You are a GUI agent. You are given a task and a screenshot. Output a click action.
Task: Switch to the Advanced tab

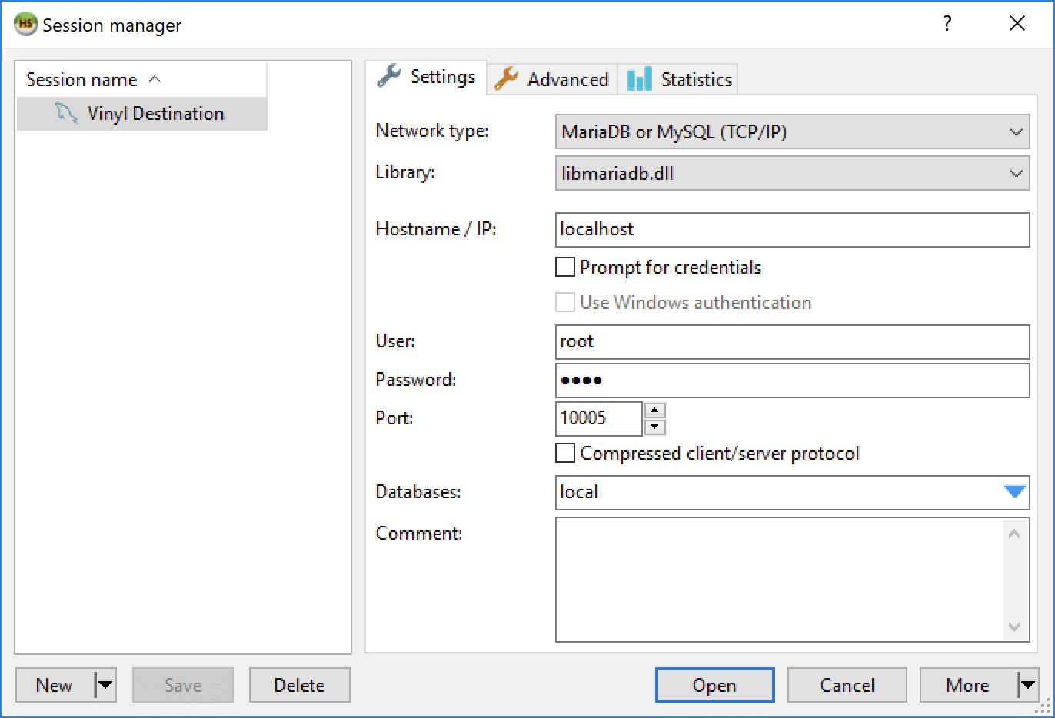tap(551, 78)
